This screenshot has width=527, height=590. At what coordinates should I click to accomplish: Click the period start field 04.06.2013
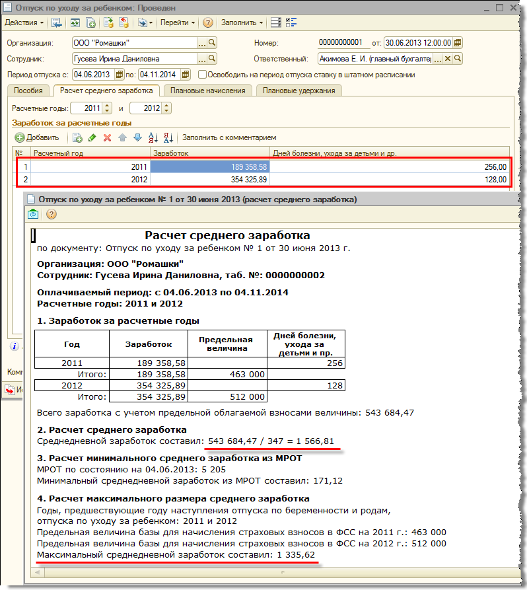pyautogui.click(x=93, y=75)
